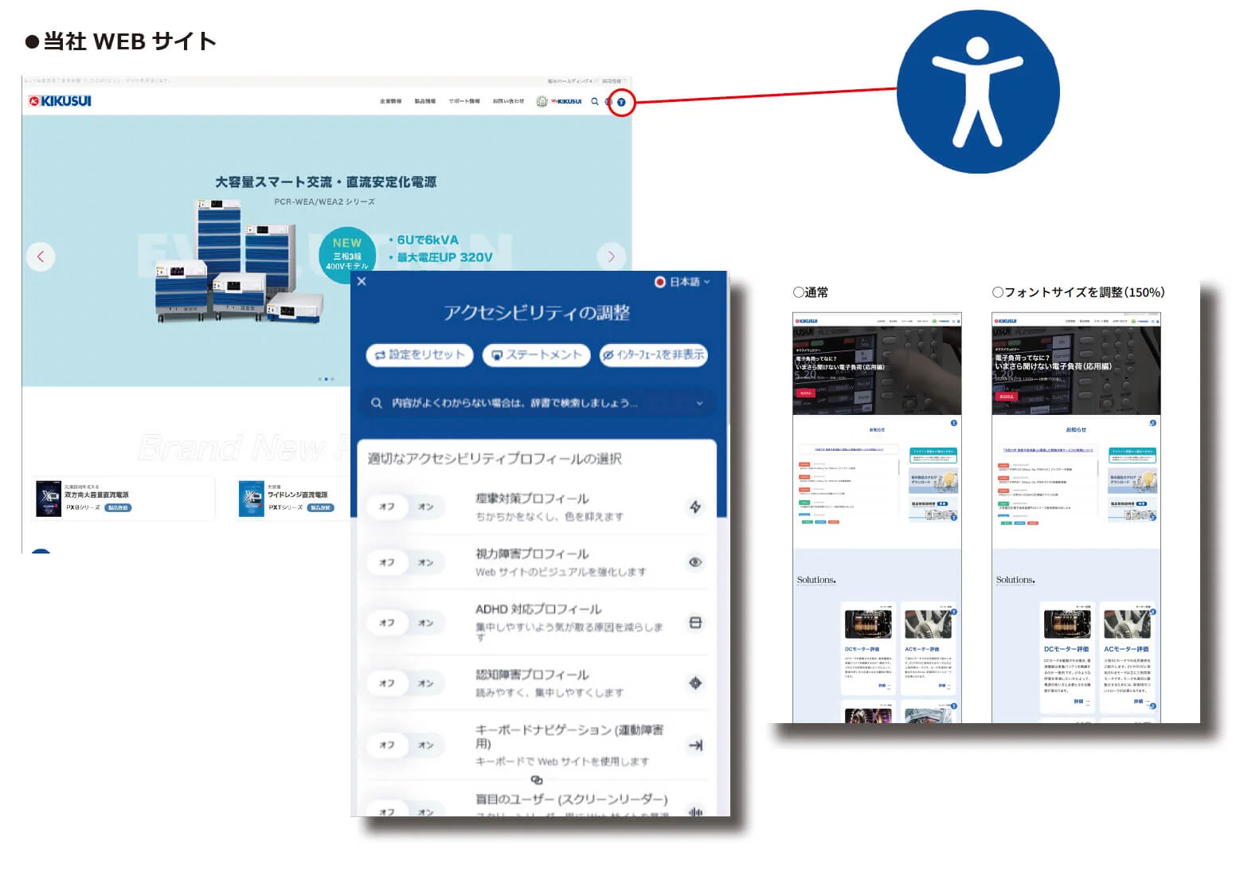Click the eye icon of 視力障害プロフィール
Viewport: 1236px width, 880px height.
click(x=695, y=562)
